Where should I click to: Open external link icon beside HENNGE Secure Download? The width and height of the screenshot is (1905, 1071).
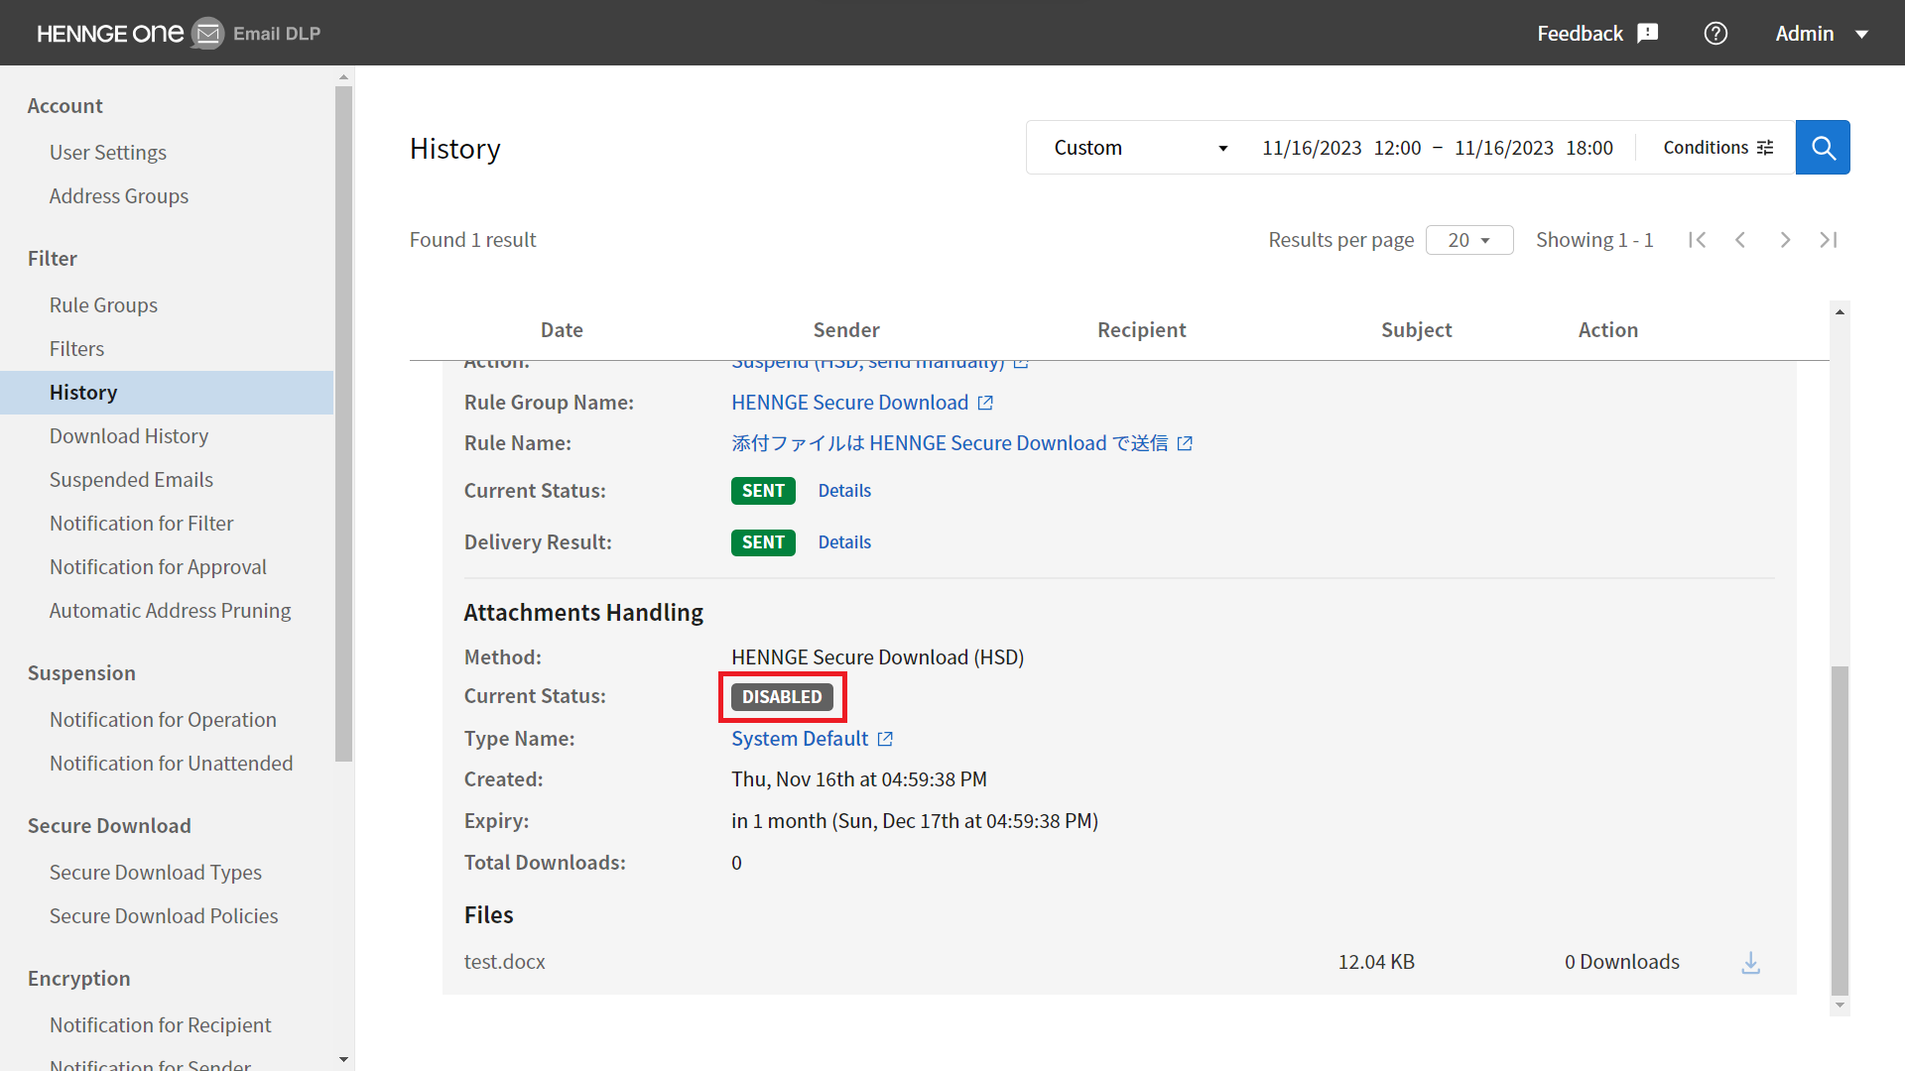coord(985,403)
